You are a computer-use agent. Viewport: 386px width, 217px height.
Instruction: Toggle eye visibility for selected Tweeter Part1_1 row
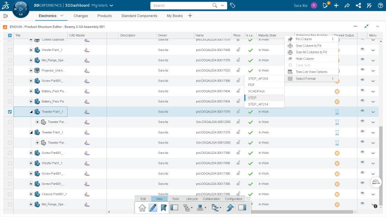coord(362,111)
